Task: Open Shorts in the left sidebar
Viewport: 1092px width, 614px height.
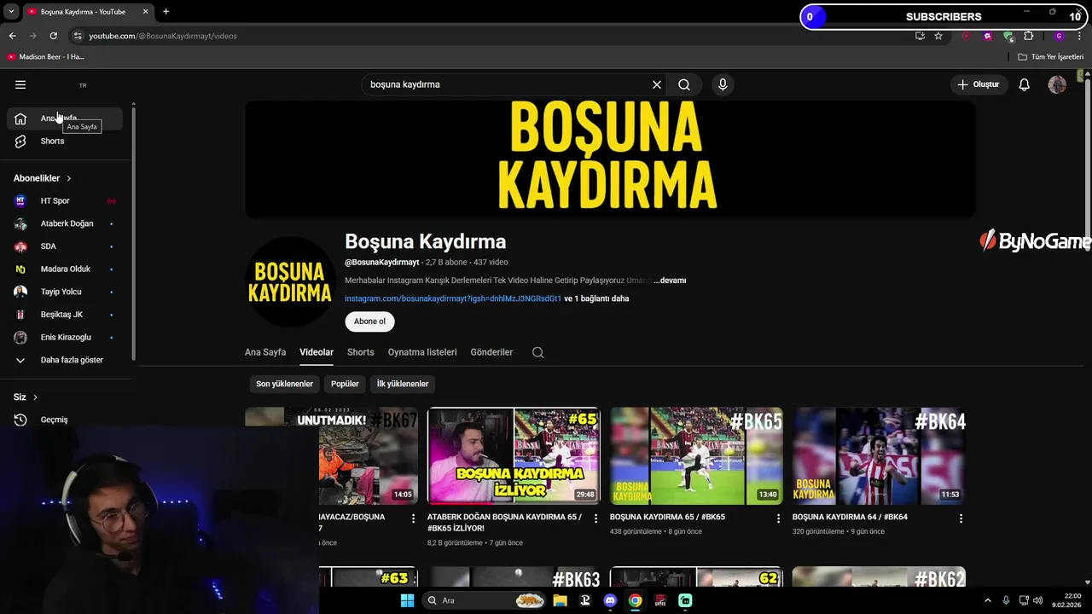Action: [65, 142]
